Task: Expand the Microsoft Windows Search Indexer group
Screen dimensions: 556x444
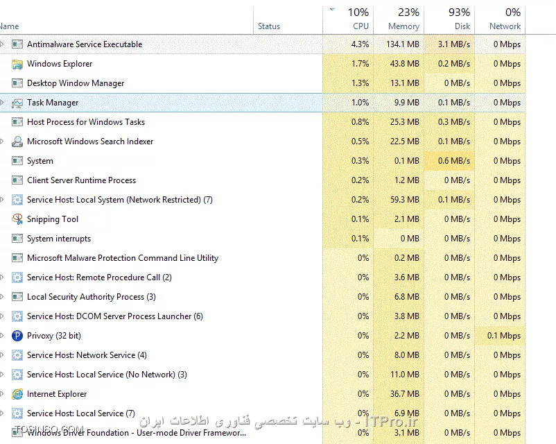Action: coord(2,142)
